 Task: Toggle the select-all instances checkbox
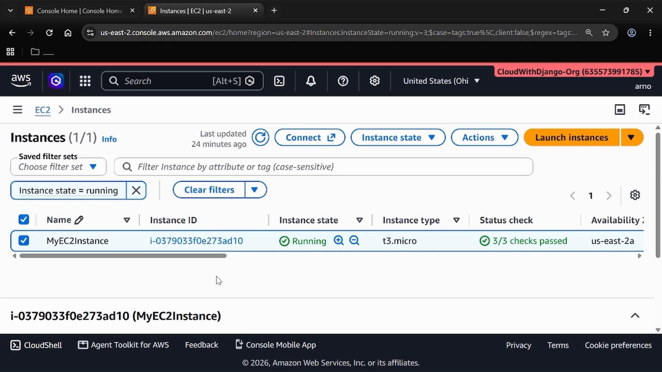[x=24, y=219]
